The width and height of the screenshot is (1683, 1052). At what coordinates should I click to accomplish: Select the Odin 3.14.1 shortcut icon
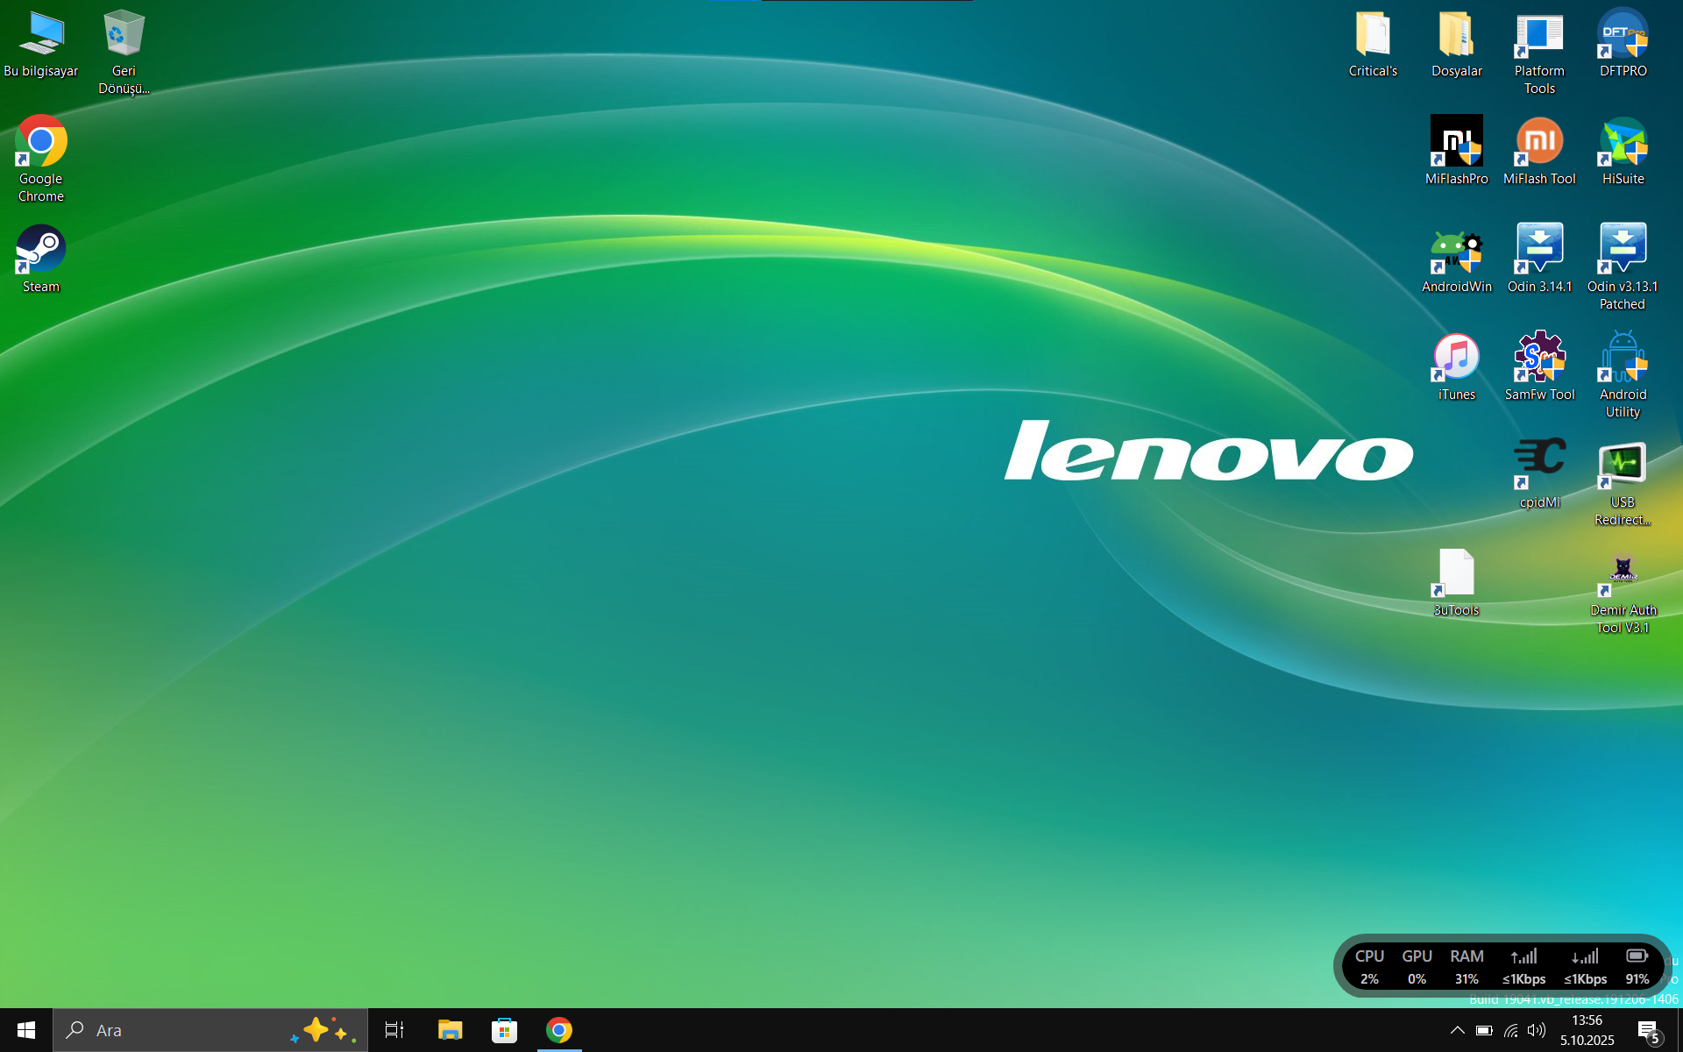pyautogui.click(x=1539, y=259)
